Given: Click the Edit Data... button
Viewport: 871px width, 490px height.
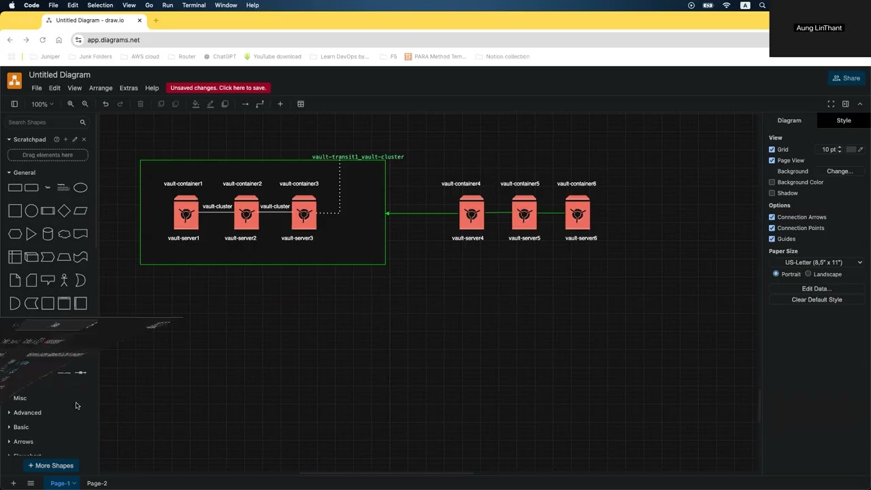Looking at the screenshot, I should (x=817, y=289).
